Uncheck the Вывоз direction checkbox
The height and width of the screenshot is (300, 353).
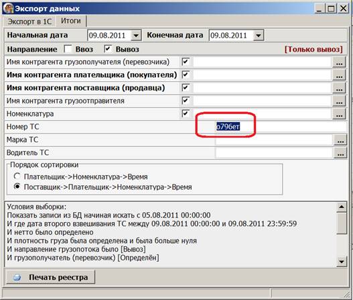pos(108,49)
